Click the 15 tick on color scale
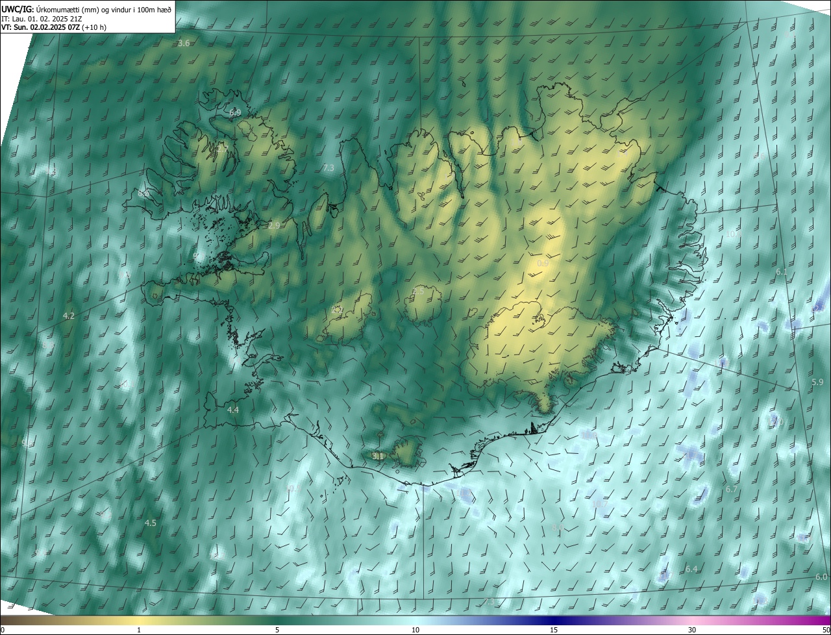 coord(554,630)
